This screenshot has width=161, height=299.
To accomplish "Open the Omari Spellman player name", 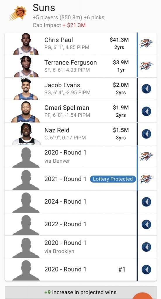I will tap(67, 107).
